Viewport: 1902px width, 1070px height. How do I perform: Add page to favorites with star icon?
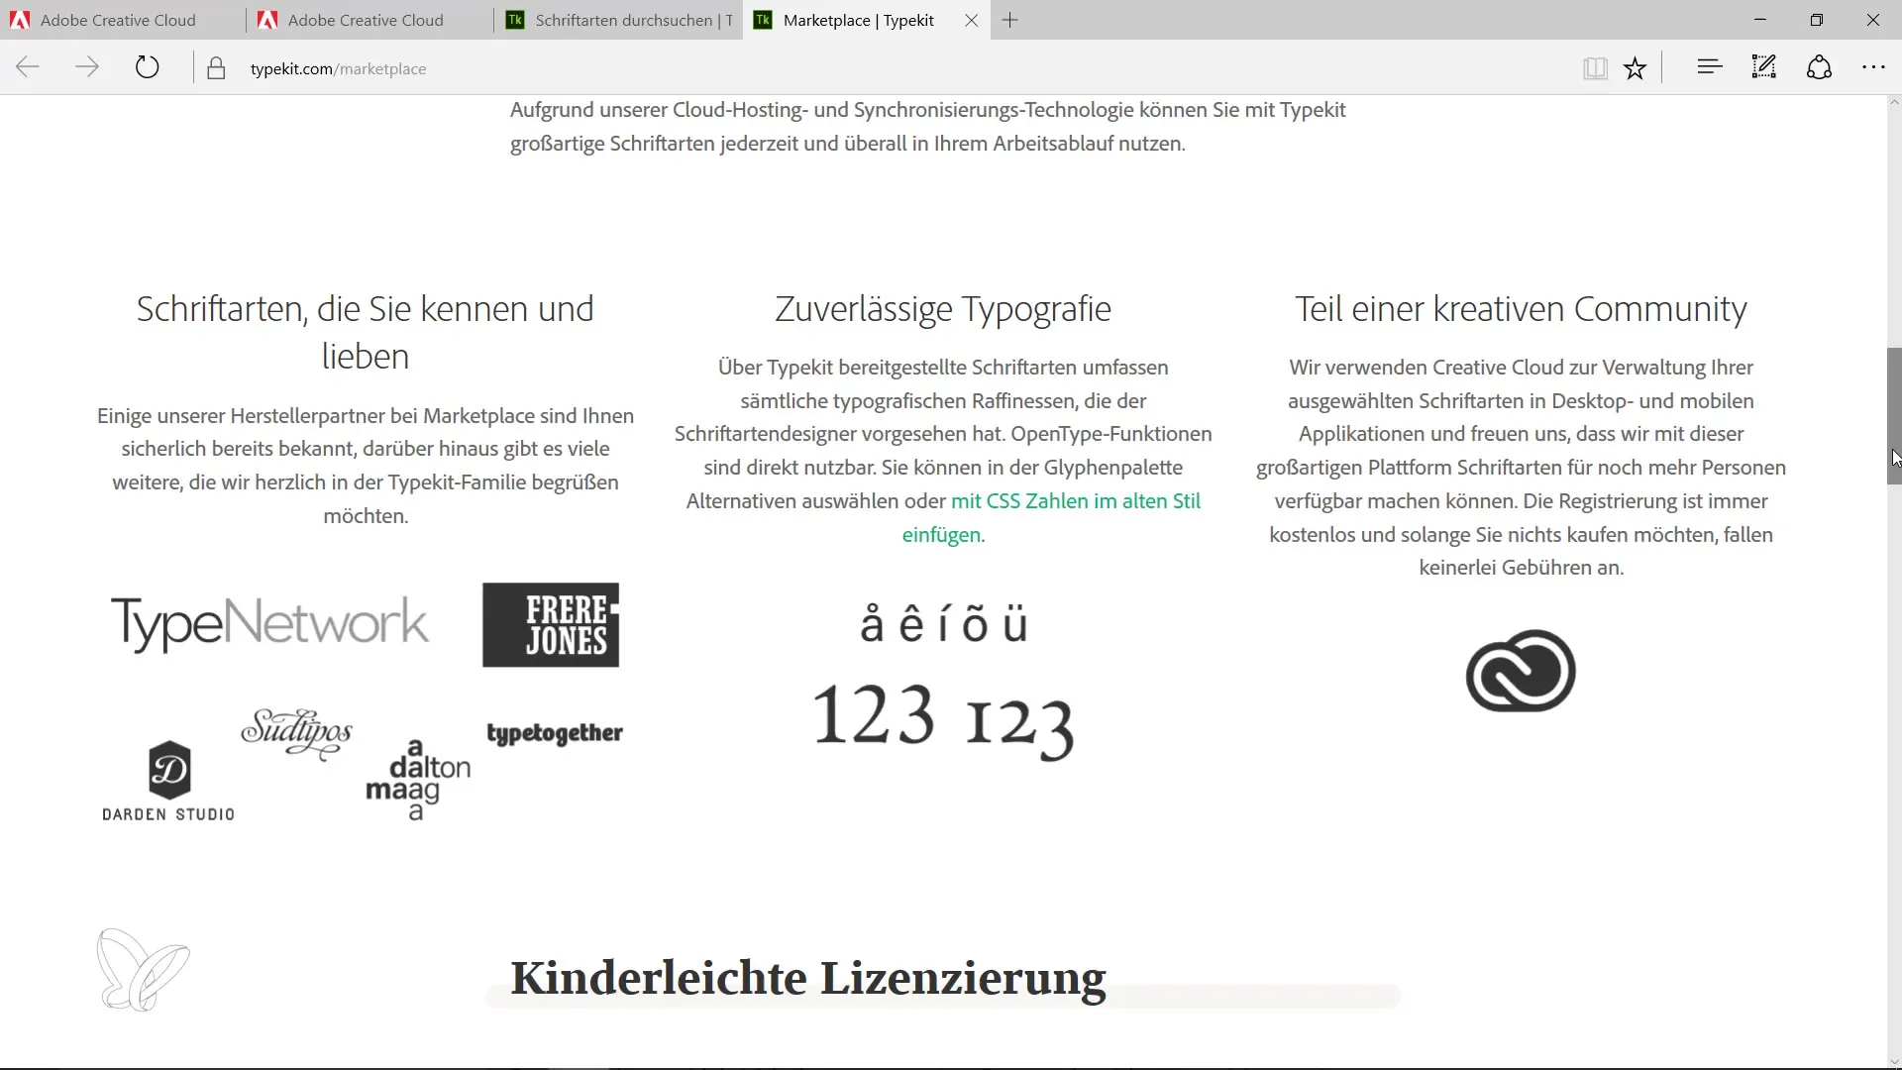(1636, 68)
